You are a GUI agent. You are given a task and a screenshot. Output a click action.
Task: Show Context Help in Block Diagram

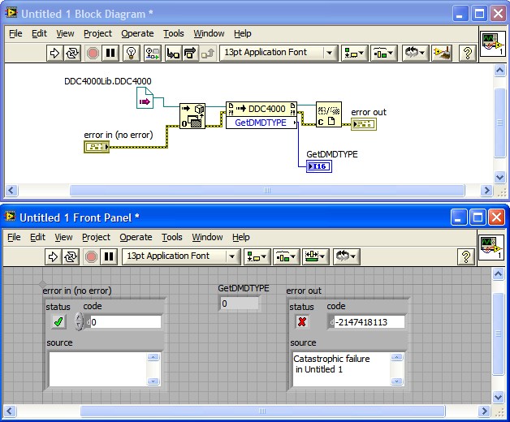click(468, 53)
